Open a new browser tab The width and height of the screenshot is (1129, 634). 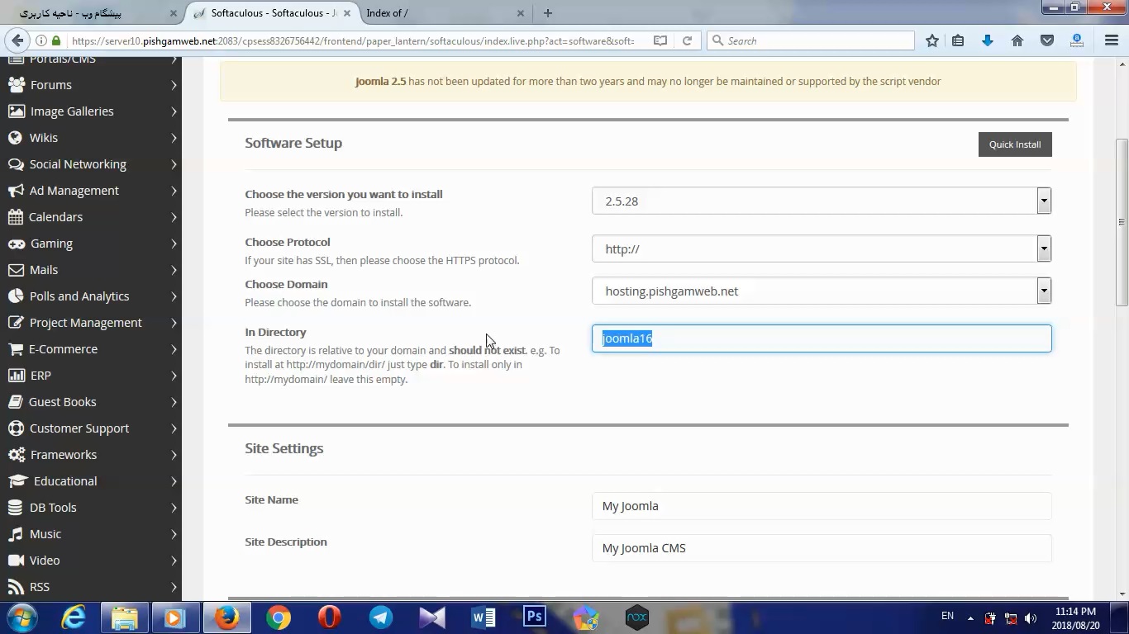click(x=548, y=13)
